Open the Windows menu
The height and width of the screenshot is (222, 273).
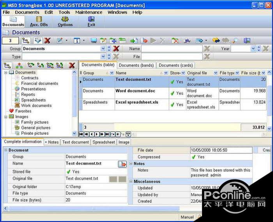tap(117, 12)
